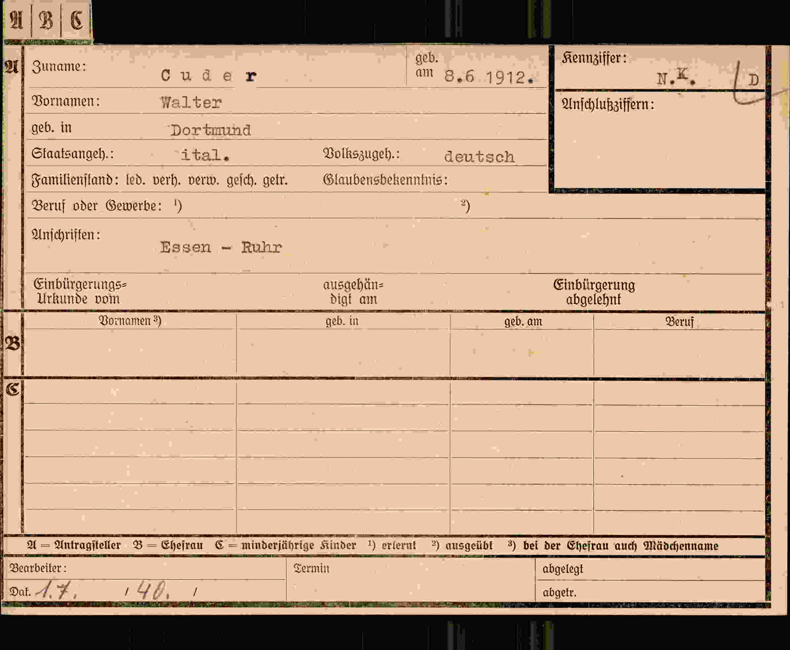Click the 'Bearbeiter:' label
The height and width of the screenshot is (650, 790).
(38, 568)
